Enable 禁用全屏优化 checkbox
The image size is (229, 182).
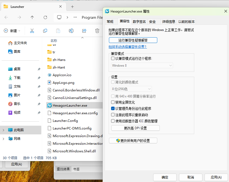(113, 103)
